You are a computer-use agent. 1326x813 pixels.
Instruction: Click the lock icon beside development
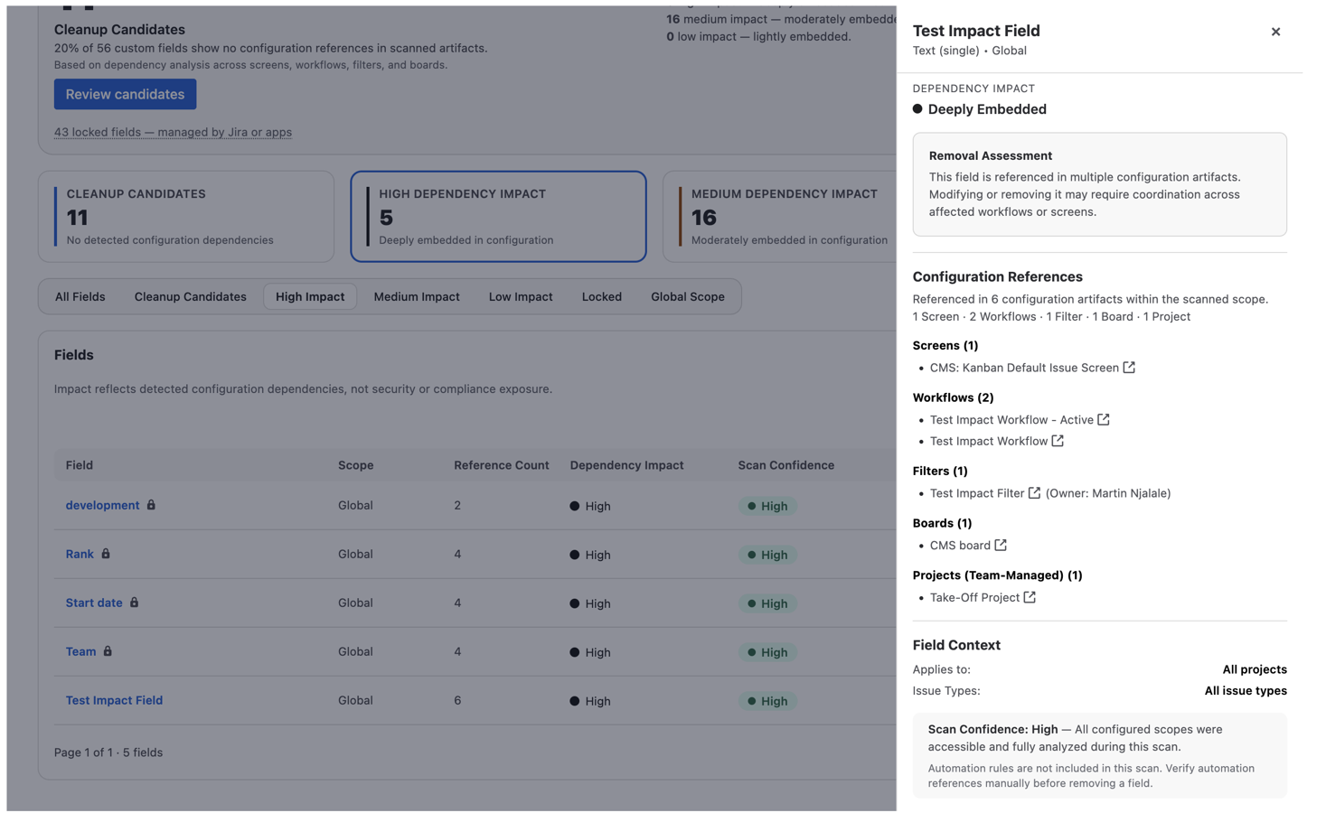pos(148,506)
